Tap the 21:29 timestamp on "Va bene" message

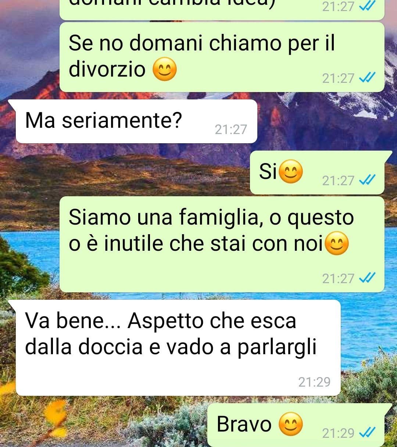[314, 382]
